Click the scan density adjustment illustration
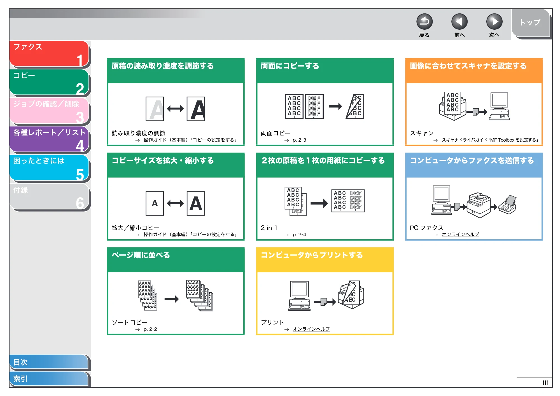This screenshot has height=396, width=560. 175,109
